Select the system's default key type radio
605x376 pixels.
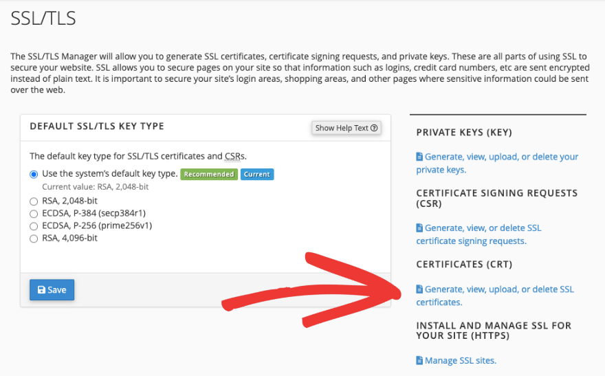[34, 175]
